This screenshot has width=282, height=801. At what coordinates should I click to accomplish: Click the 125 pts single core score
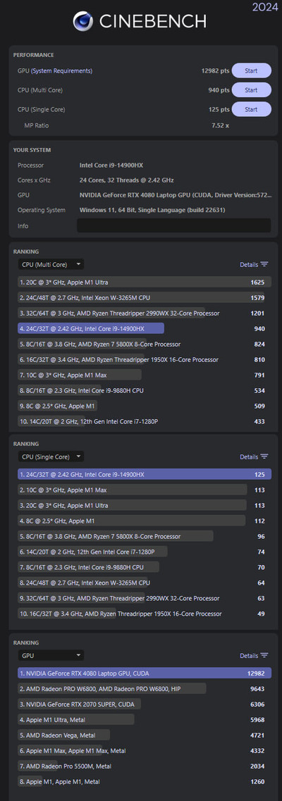point(219,110)
